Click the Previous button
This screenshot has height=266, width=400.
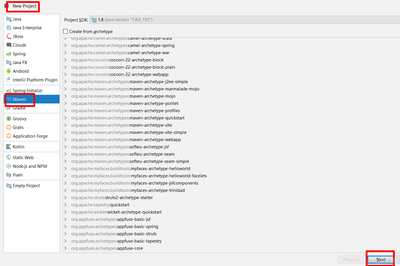pos(351,260)
